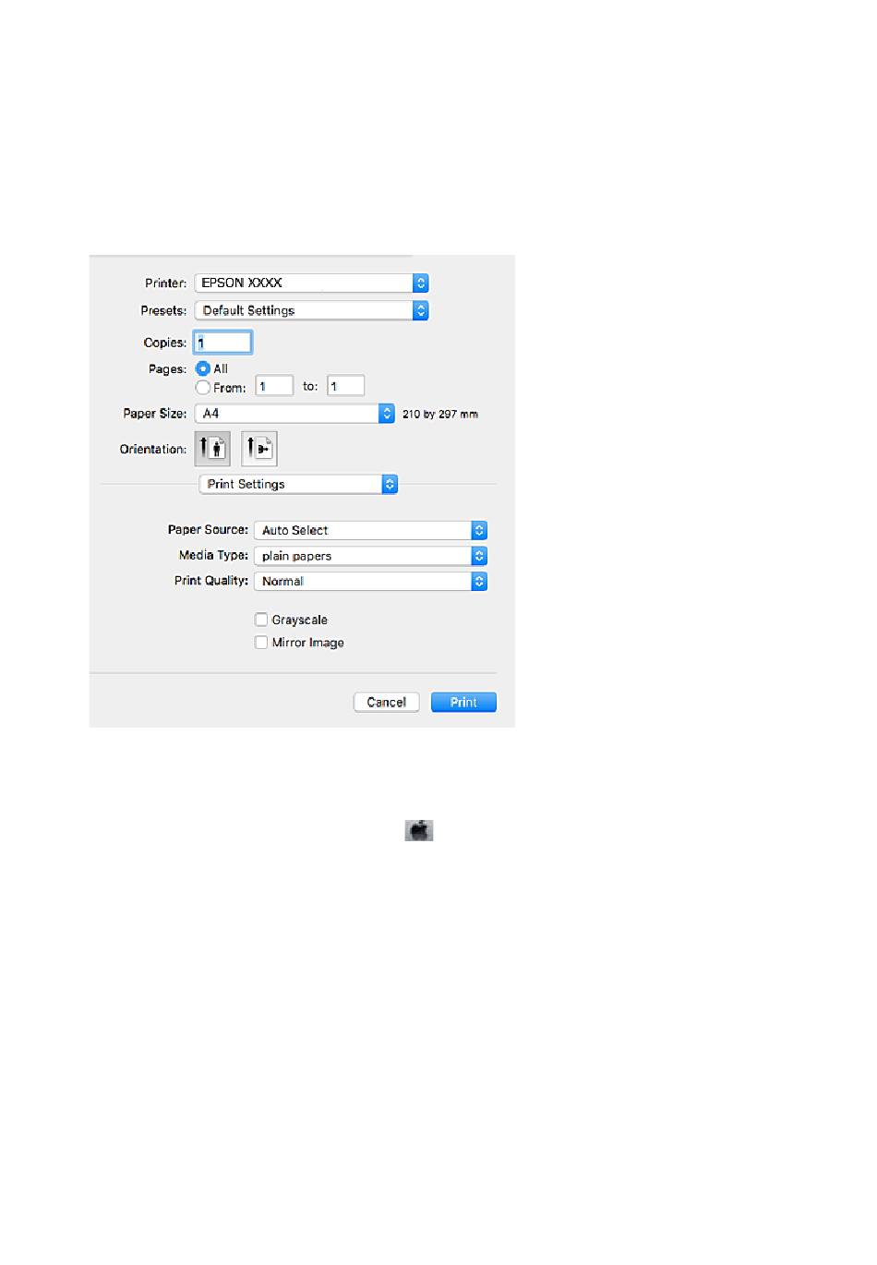877x1265 pixels.
Task: Click the Copies input field
Action: (222, 343)
